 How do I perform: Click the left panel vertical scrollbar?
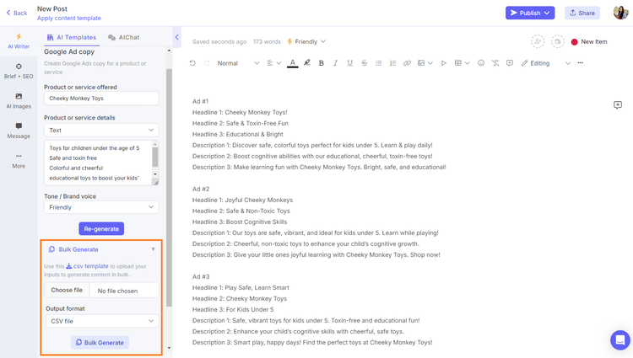coord(169,188)
